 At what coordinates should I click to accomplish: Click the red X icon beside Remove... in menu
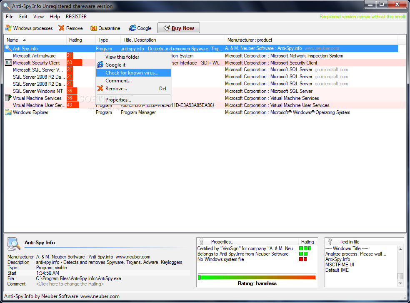click(x=100, y=88)
